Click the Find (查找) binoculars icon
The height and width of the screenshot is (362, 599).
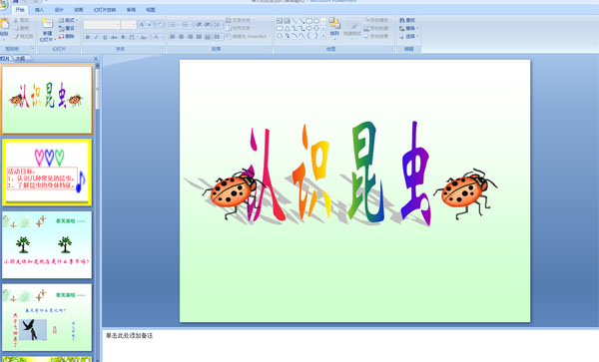pyautogui.click(x=402, y=20)
